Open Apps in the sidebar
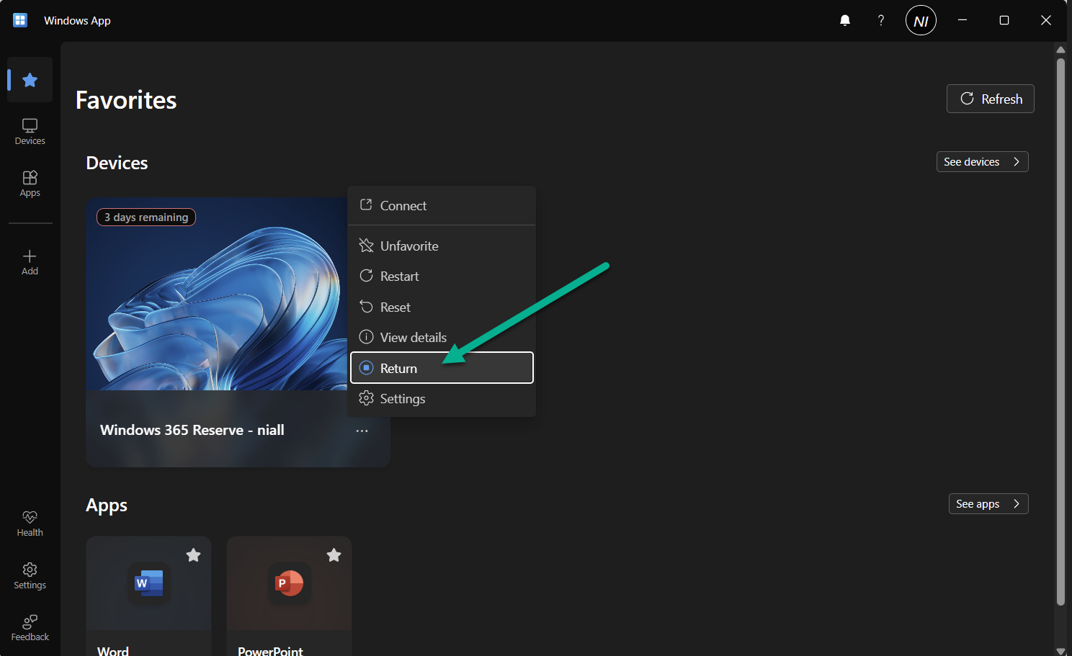This screenshot has height=656, width=1072. pos(30,184)
